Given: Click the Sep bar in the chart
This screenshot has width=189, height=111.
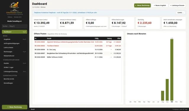Looking at the screenshot, I should click(x=167, y=90).
